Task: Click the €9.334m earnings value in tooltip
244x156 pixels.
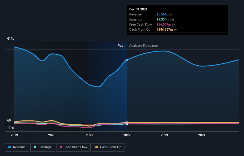Action: (163, 19)
